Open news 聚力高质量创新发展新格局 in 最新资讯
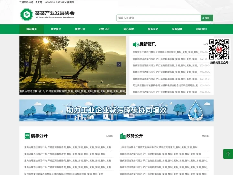The image size is (233, 175). (165, 86)
